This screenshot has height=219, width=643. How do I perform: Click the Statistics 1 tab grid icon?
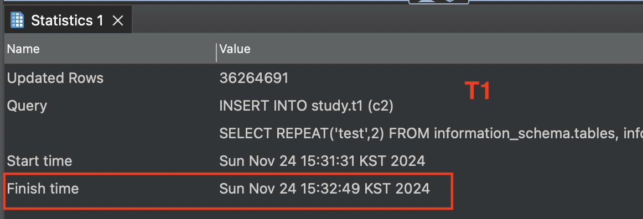click(x=17, y=20)
